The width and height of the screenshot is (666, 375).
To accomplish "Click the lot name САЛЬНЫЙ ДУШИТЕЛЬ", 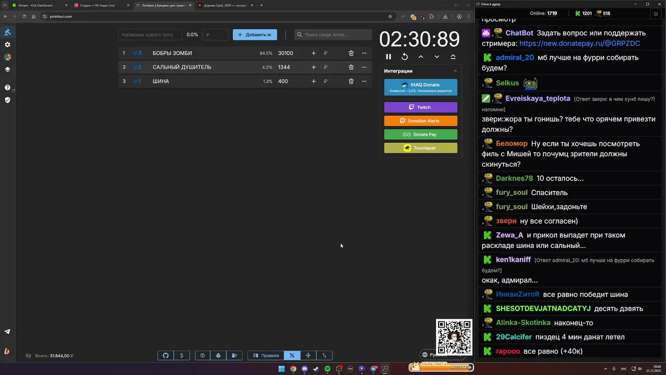I will (182, 67).
